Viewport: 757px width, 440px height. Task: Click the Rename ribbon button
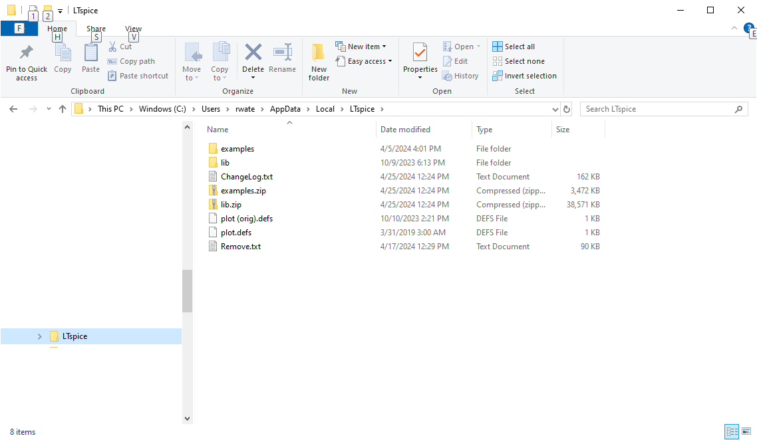pyautogui.click(x=283, y=58)
